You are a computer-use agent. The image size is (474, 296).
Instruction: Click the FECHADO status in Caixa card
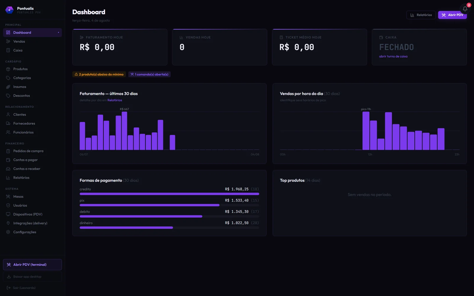click(x=396, y=47)
